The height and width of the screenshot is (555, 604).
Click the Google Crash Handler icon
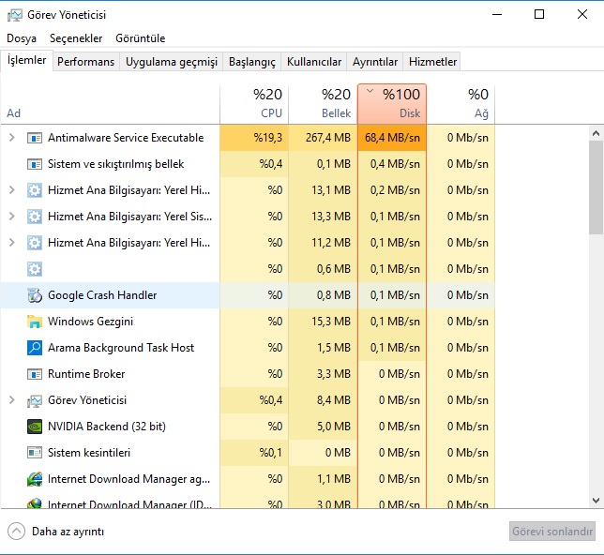[x=35, y=295]
